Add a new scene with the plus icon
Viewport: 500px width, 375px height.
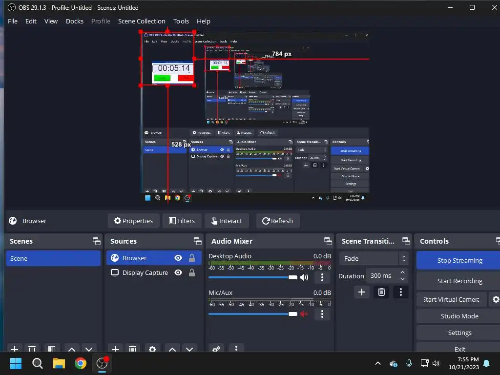point(14,349)
